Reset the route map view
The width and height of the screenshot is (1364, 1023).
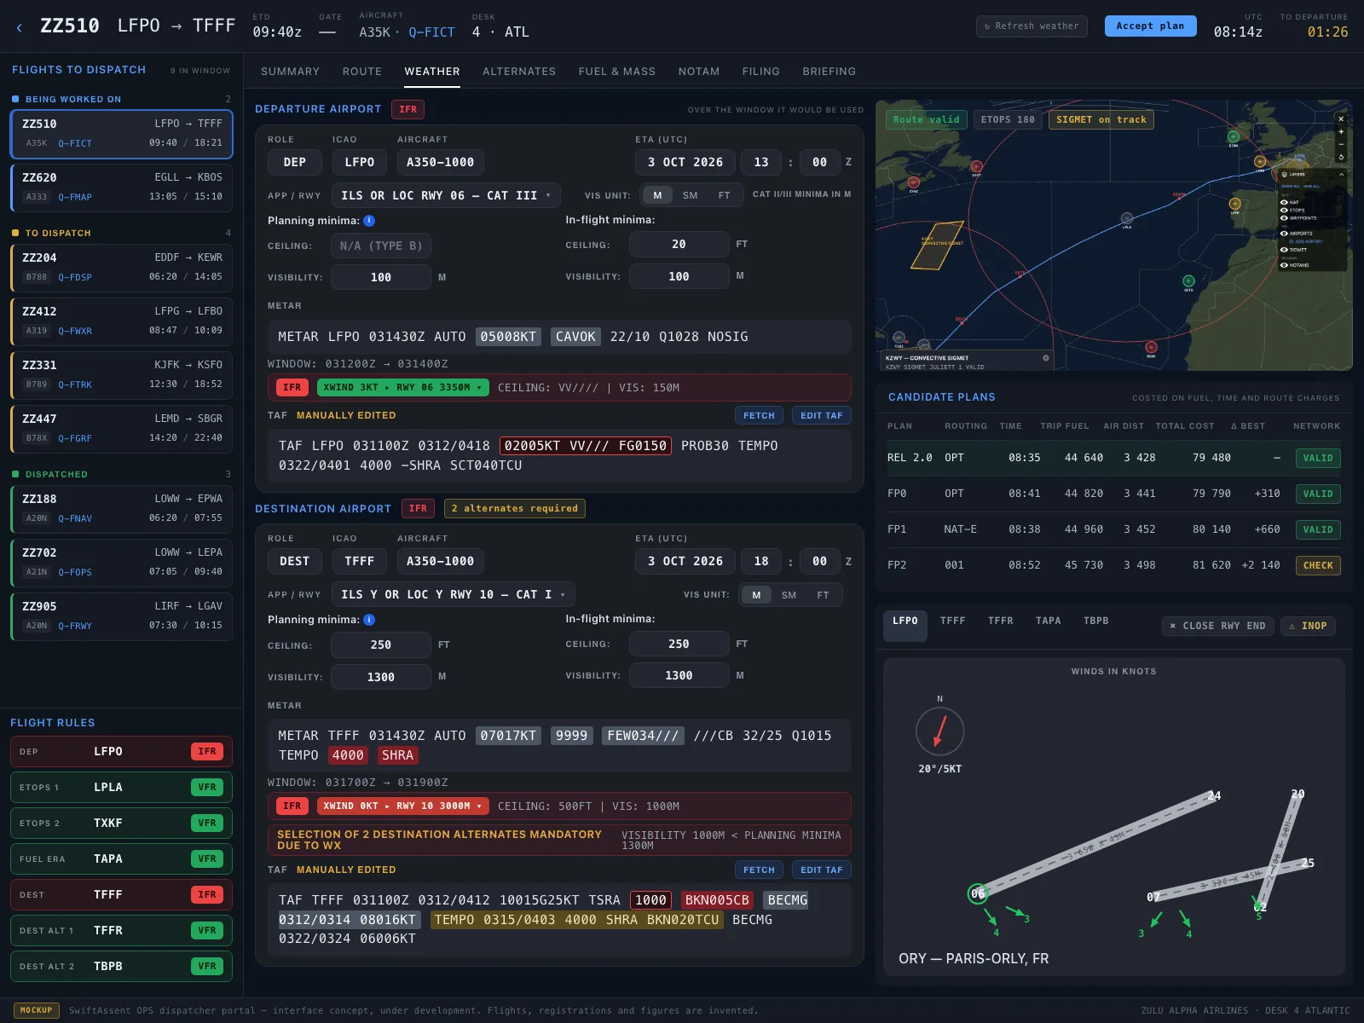[x=1341, y=157]
